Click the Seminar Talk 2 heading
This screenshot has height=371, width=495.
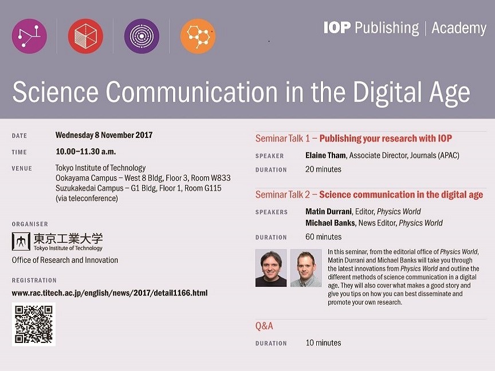tap(369, 194)
